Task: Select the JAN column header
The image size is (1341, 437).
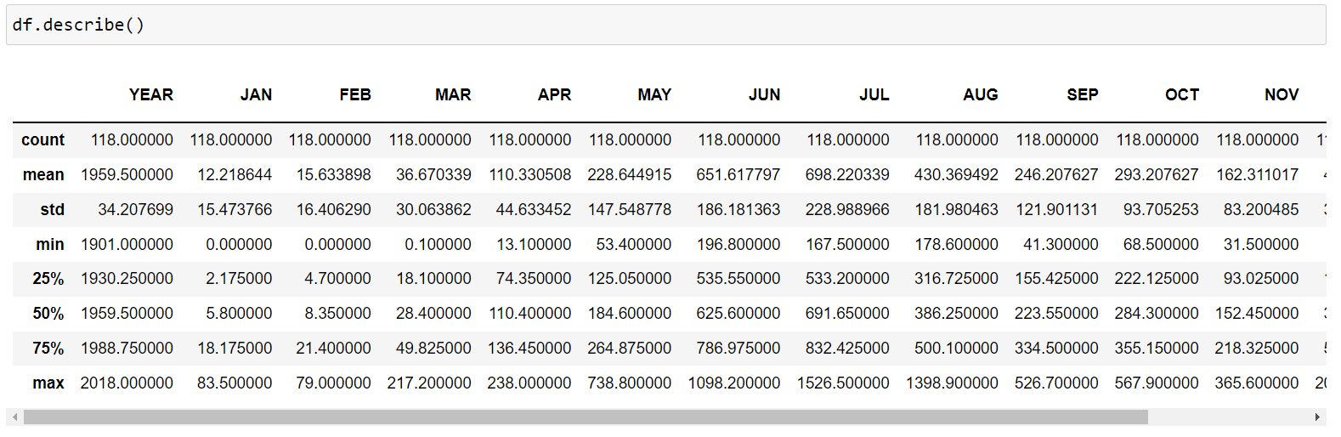Action: coord(256,95)
